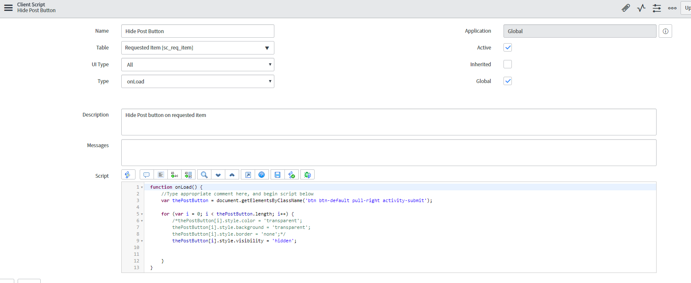Screen dimensions: 691x283
Task: Run the script syntax check icon
Action: (x=292, y=175)
